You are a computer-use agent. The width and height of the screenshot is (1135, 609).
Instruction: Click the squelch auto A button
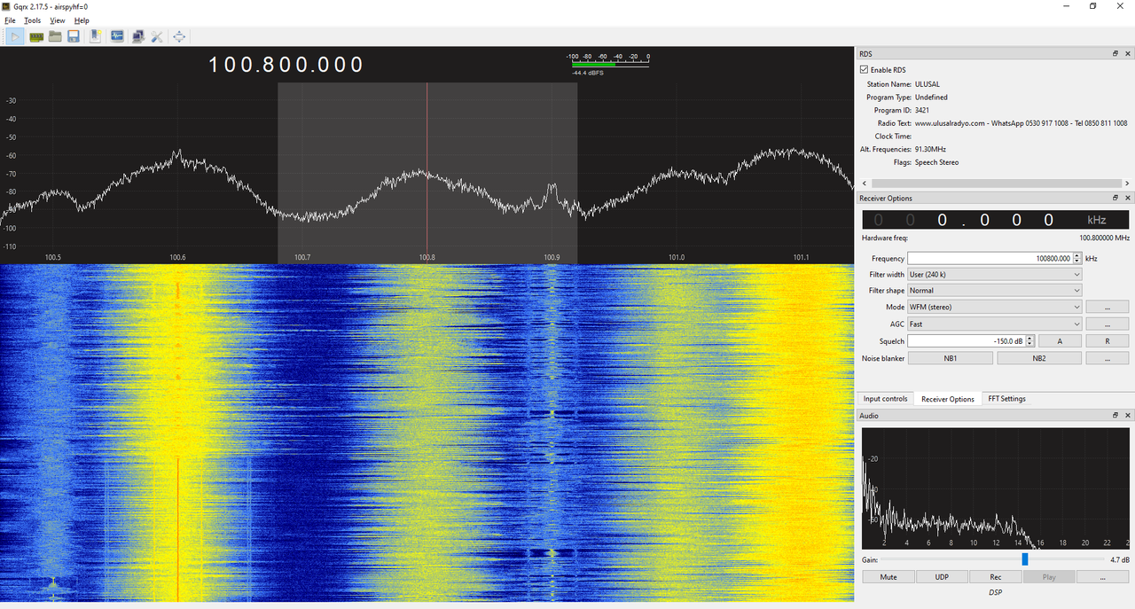(1060, 341)
